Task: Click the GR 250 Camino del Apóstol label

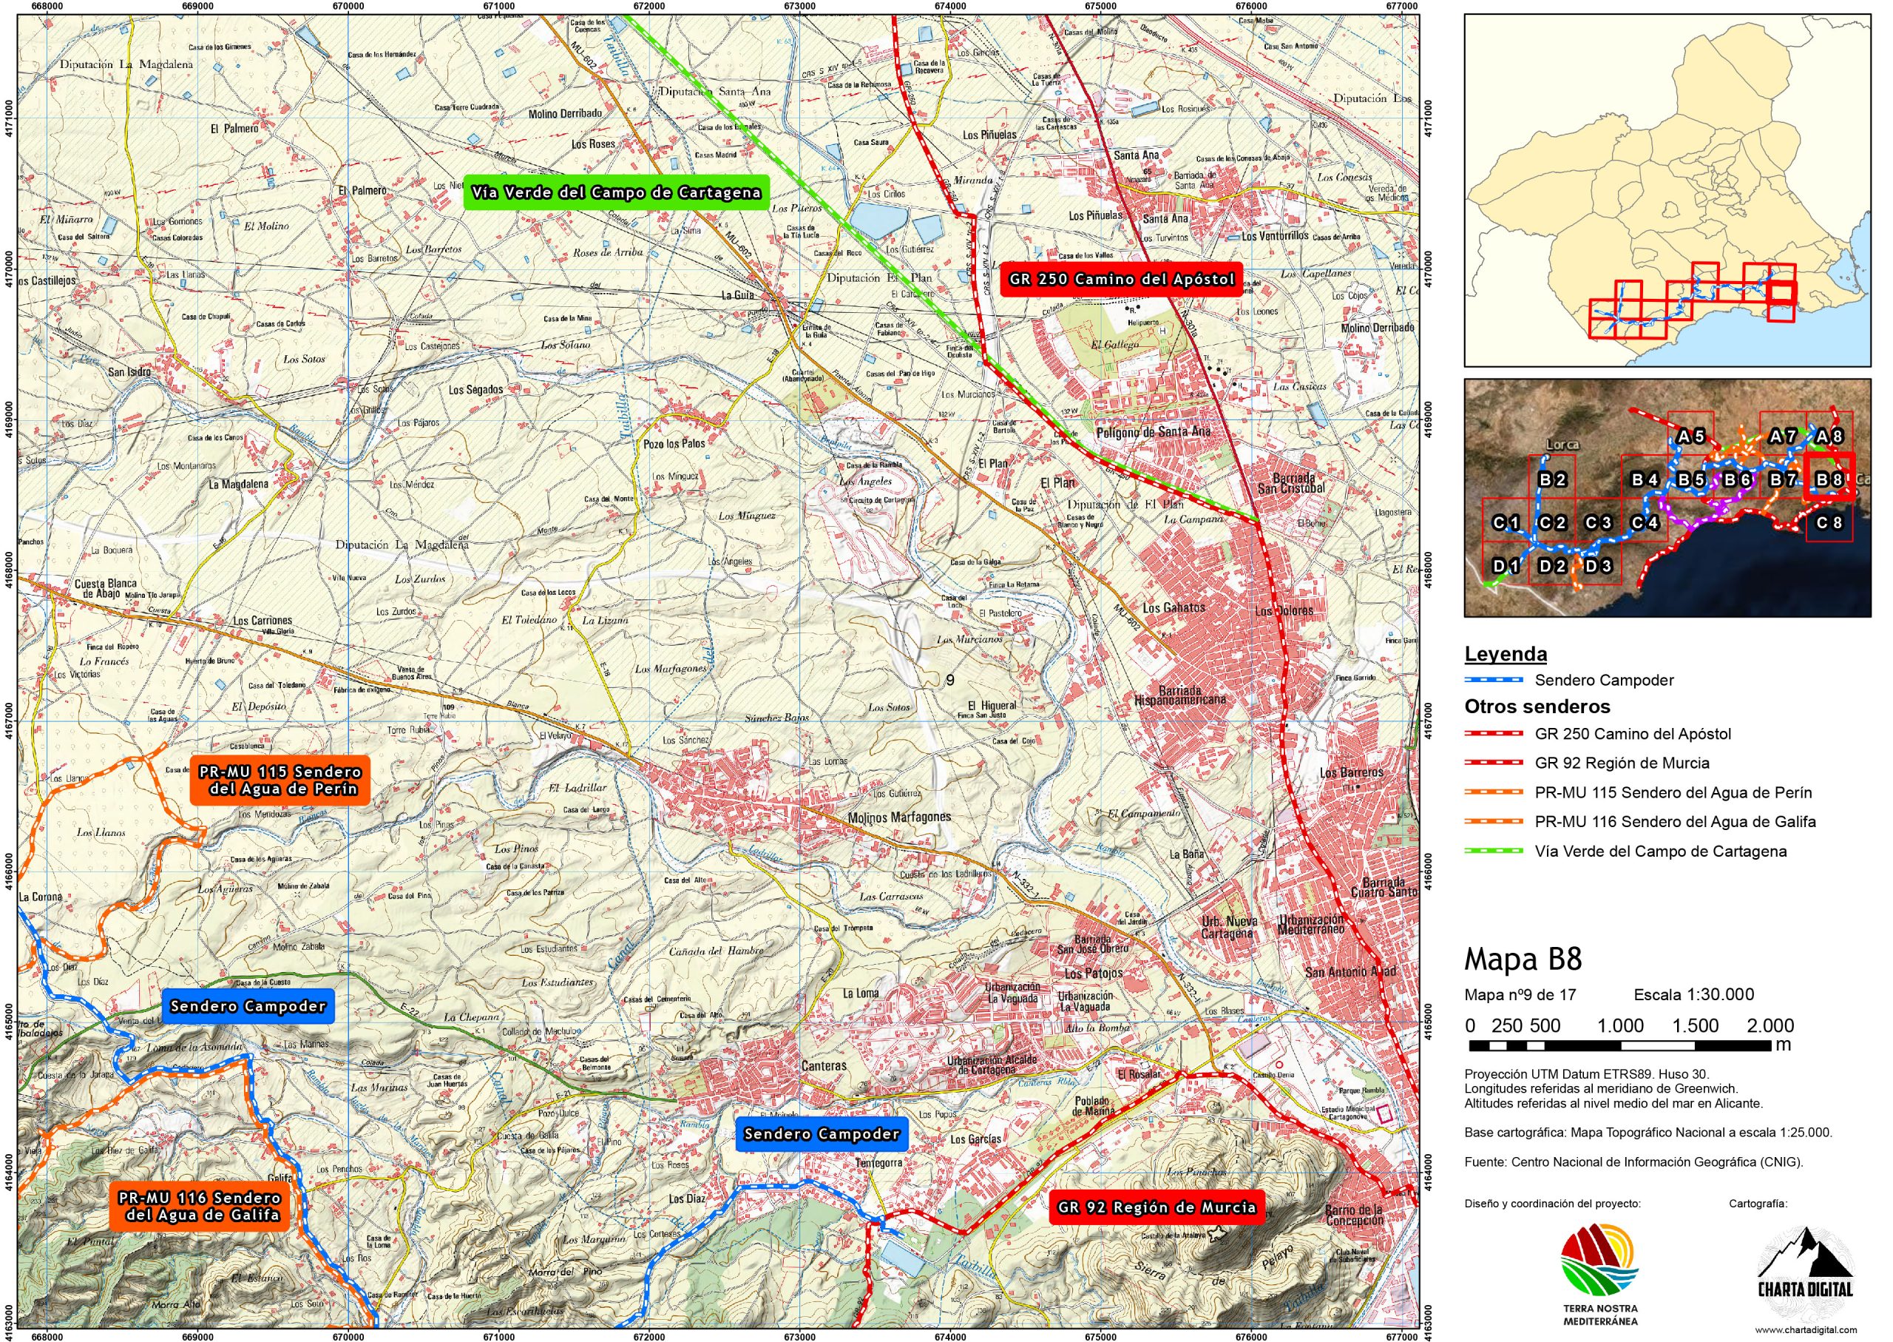Action: (1121, 280)
